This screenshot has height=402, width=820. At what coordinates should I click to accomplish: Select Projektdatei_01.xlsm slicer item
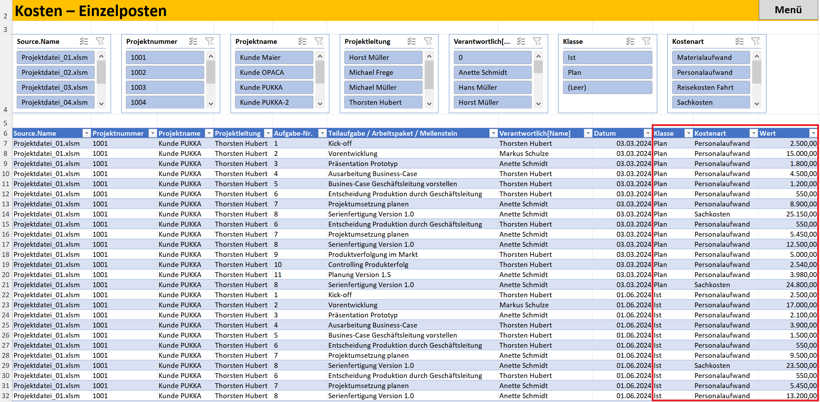coord(56,57)
